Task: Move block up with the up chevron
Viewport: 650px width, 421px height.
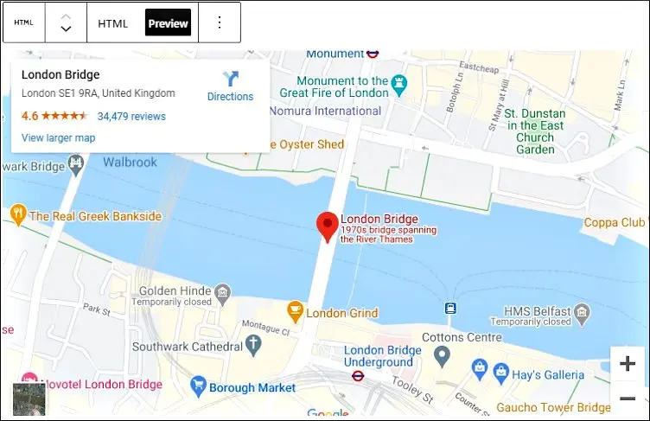Action: (66, 17)
